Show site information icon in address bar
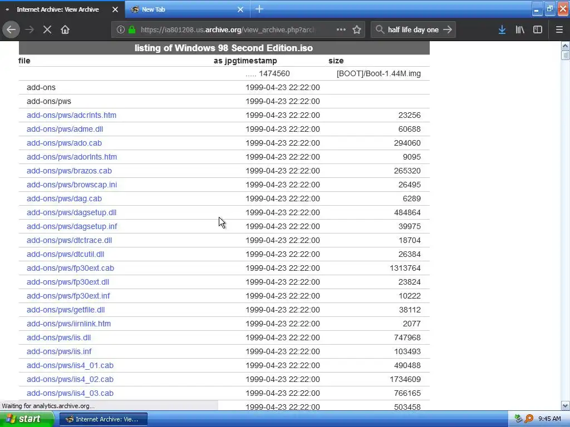The width and height of the screenshot is (570, 427). [121, 30]
